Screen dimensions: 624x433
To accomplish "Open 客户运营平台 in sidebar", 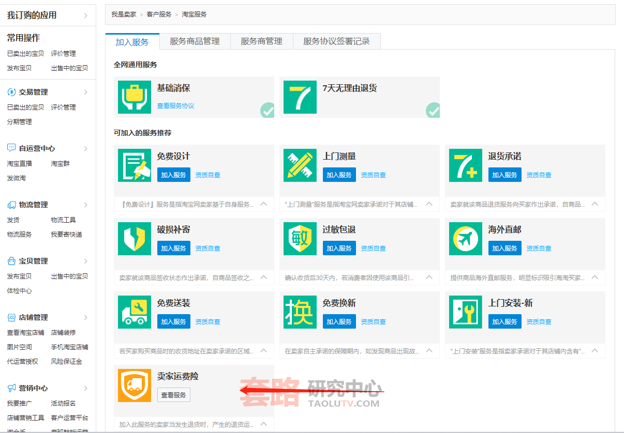I will [x=70, y=417].
